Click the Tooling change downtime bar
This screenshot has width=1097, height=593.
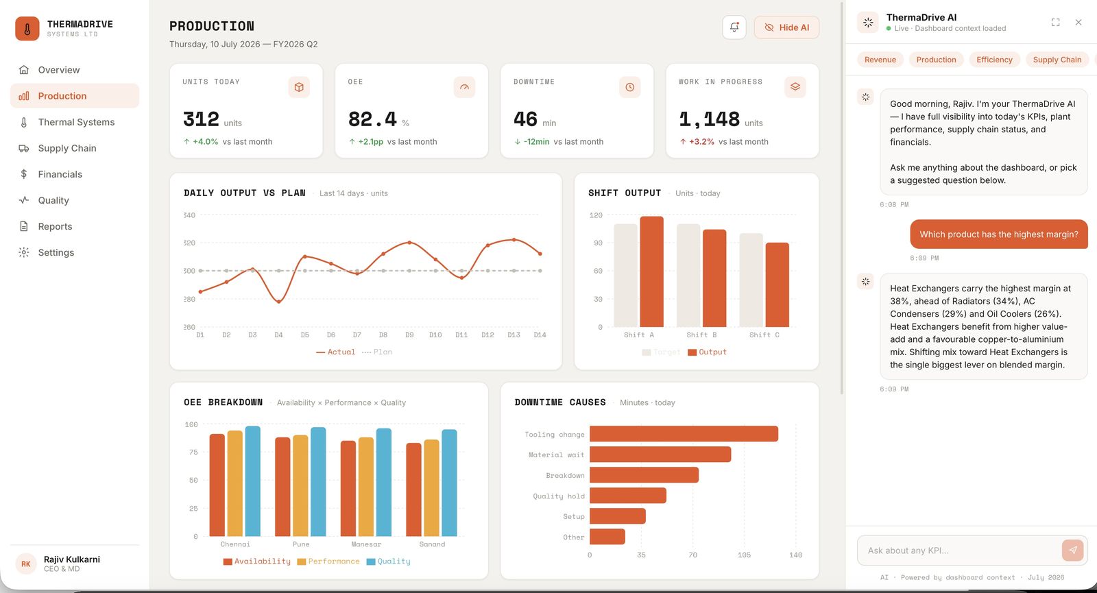684,434
